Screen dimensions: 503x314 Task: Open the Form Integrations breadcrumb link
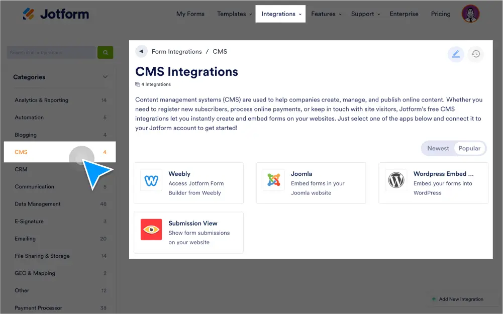click(177, 51)
